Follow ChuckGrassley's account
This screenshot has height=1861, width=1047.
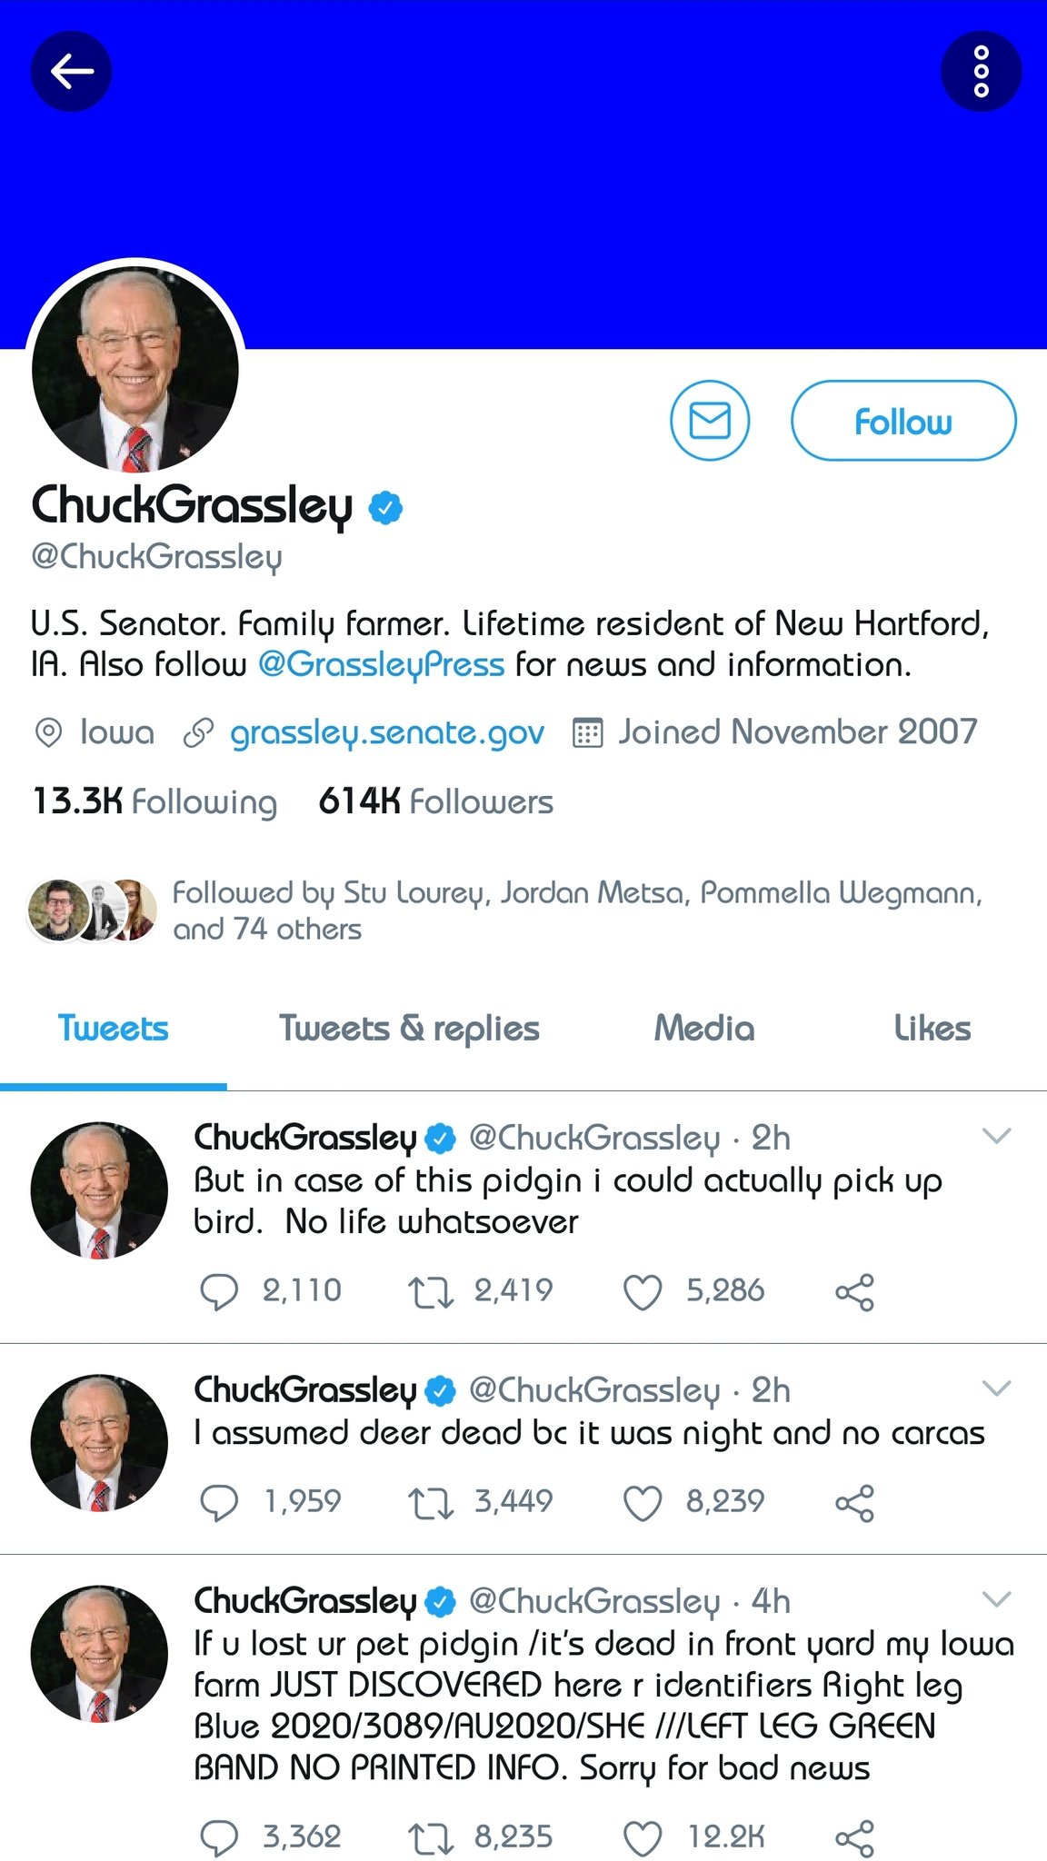903,421
